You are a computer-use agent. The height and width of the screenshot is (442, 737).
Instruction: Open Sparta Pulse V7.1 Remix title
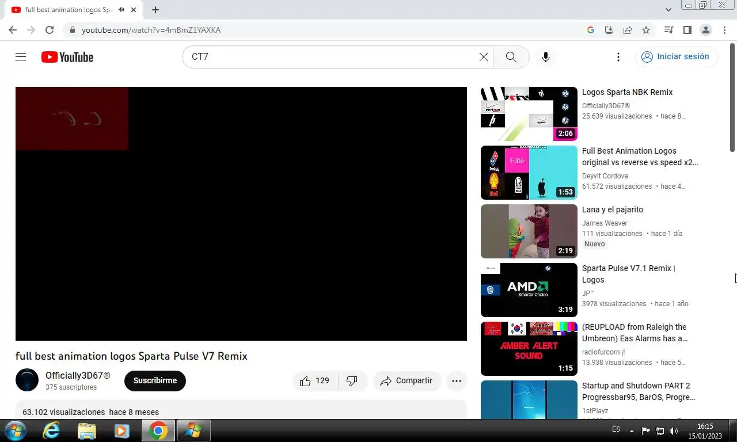(628, 274)
